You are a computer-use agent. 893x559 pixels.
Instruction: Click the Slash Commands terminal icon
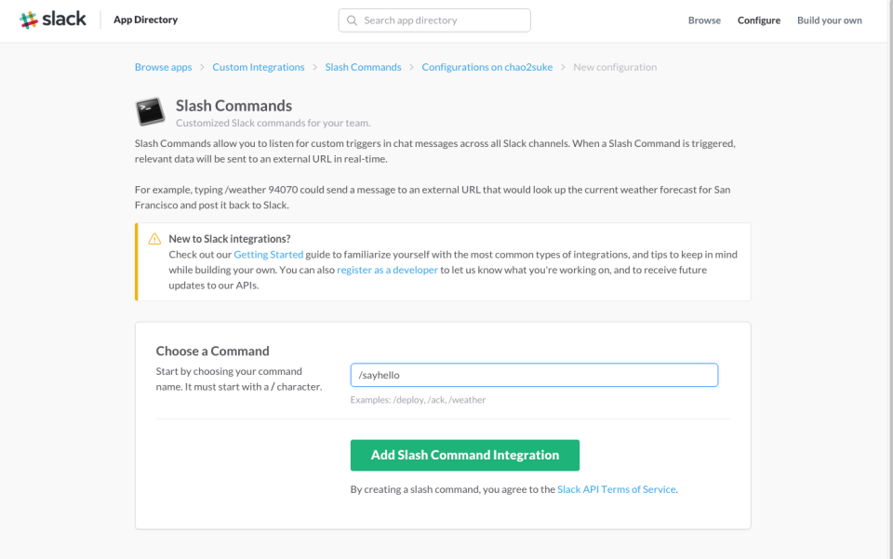(150, 111)
